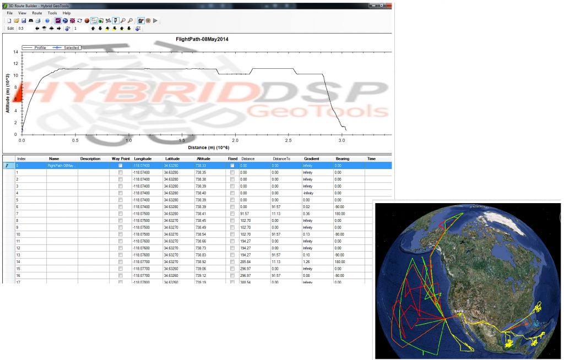The image size is (564, 360).
Task: Check the Fixed checkbox in row 14
Action: pos(232,262)
